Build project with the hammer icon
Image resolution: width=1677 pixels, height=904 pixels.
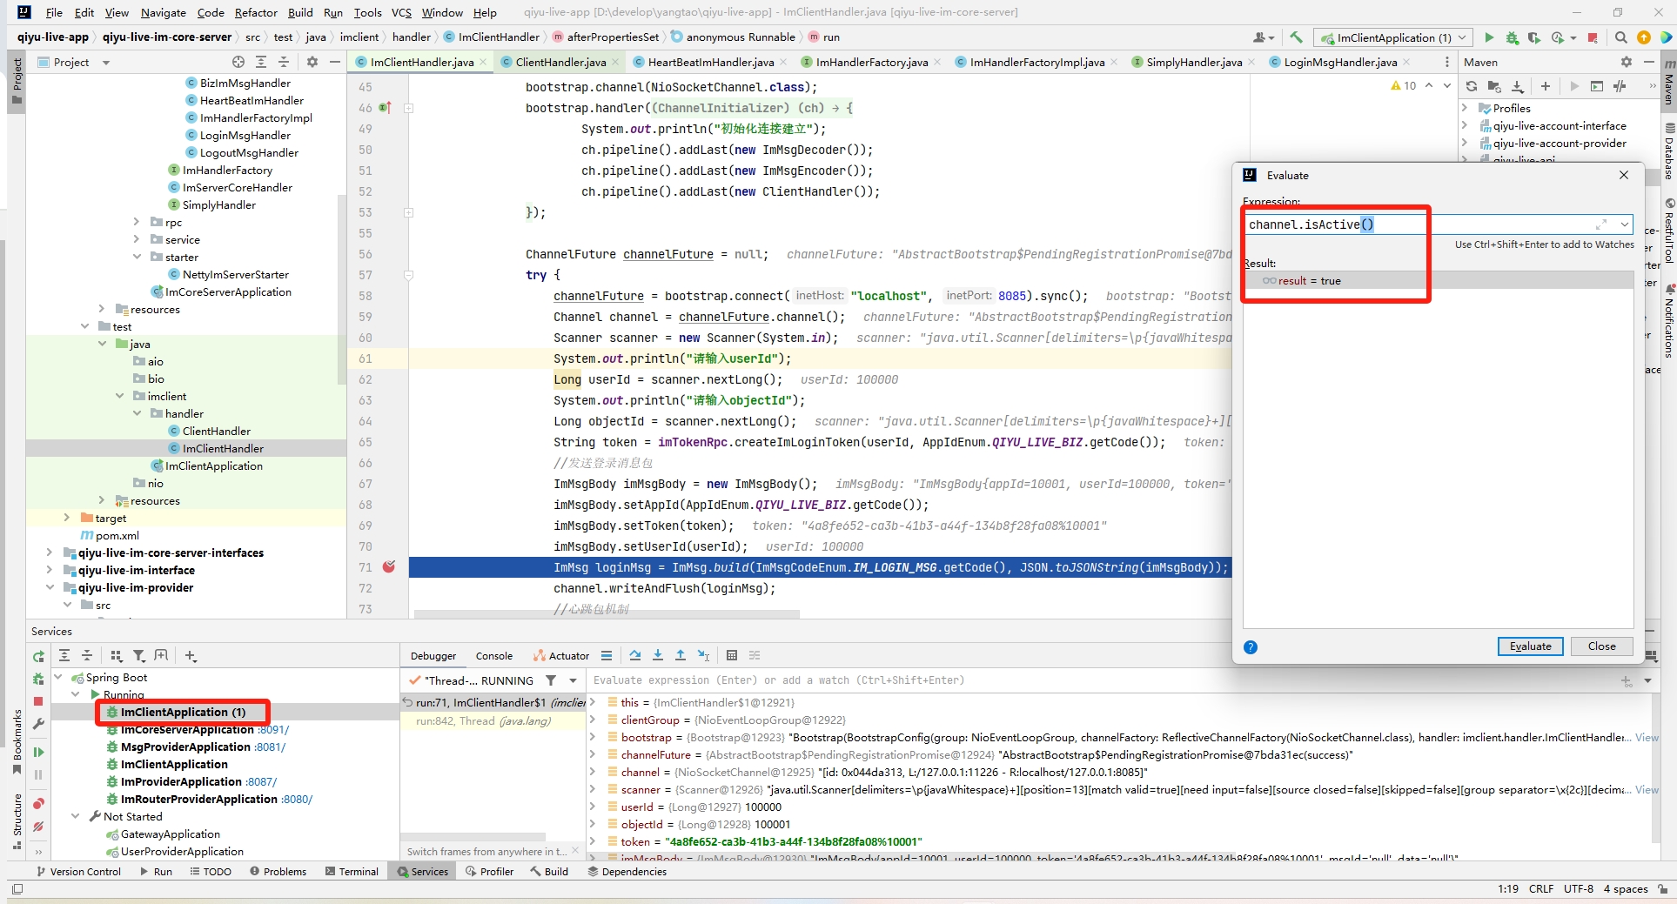tap(1296, 37)
